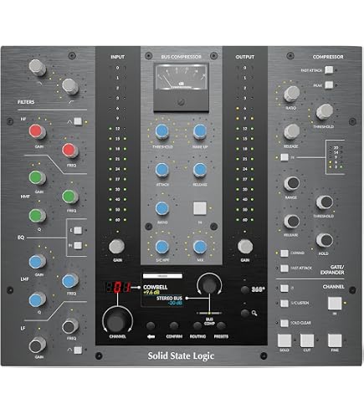Toggle the EQ E-type button
364x414 pixels.
coord(78,230)
